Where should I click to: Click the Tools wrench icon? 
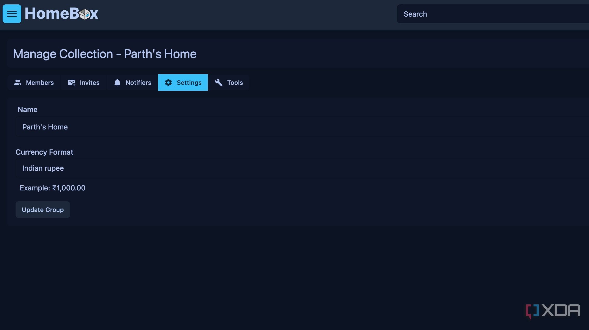pos(218,82)
